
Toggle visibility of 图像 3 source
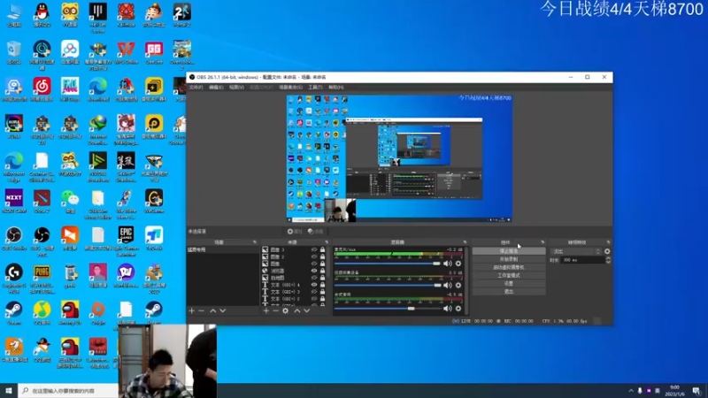[x=314, y=249]
